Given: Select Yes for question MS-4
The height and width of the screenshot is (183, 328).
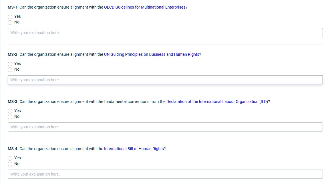Looking at the screenshot, I should coord(10,158).
